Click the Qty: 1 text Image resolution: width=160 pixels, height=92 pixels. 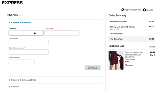(152, 55)
